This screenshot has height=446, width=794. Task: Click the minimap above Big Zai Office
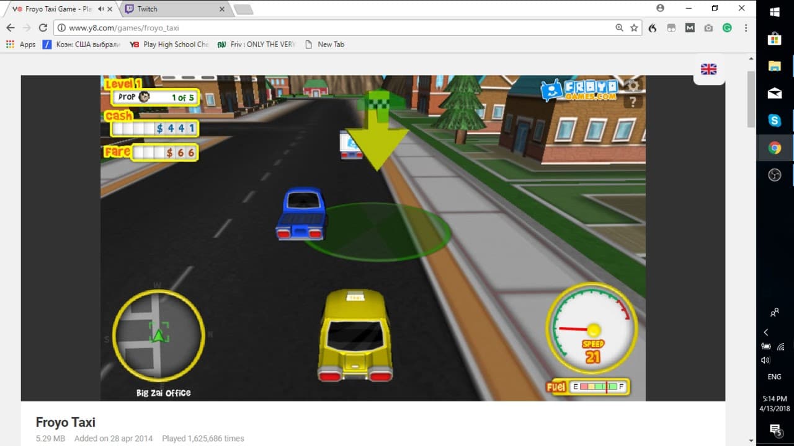tap(158, 334)
